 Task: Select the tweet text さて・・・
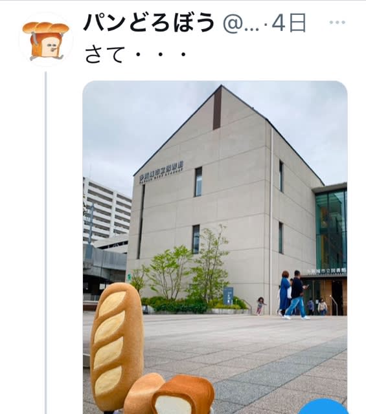click(x=135, y=54)
